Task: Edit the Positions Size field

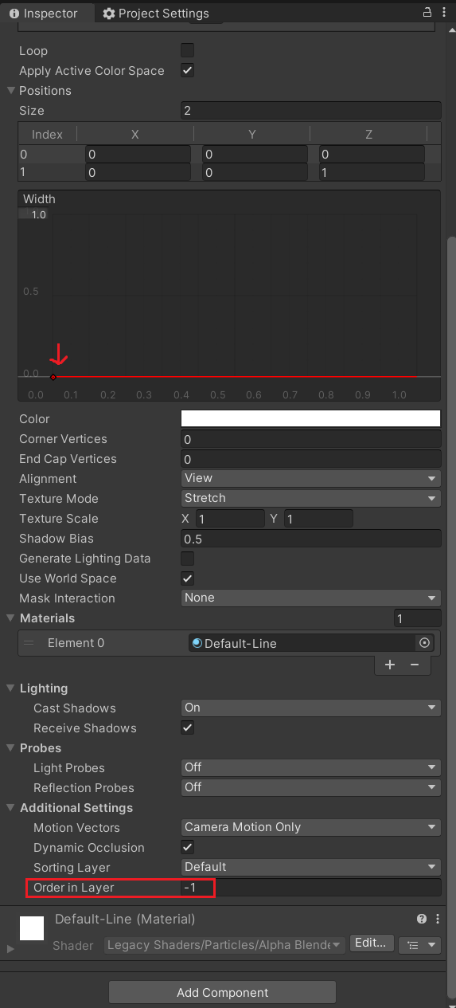Action: [x=311, y=111]
